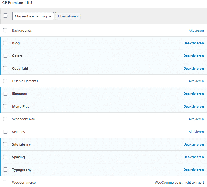
Task: Deactivate the Elements module
Action: pos(194,94)
